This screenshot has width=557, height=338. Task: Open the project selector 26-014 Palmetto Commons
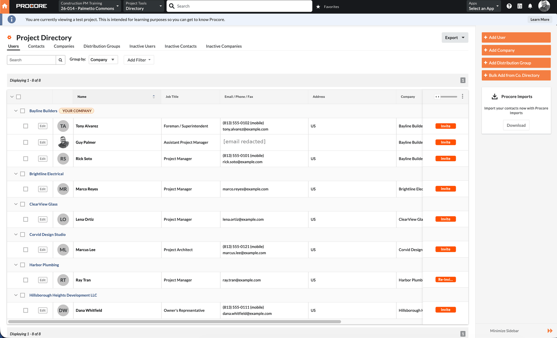[x=90, y=6]
